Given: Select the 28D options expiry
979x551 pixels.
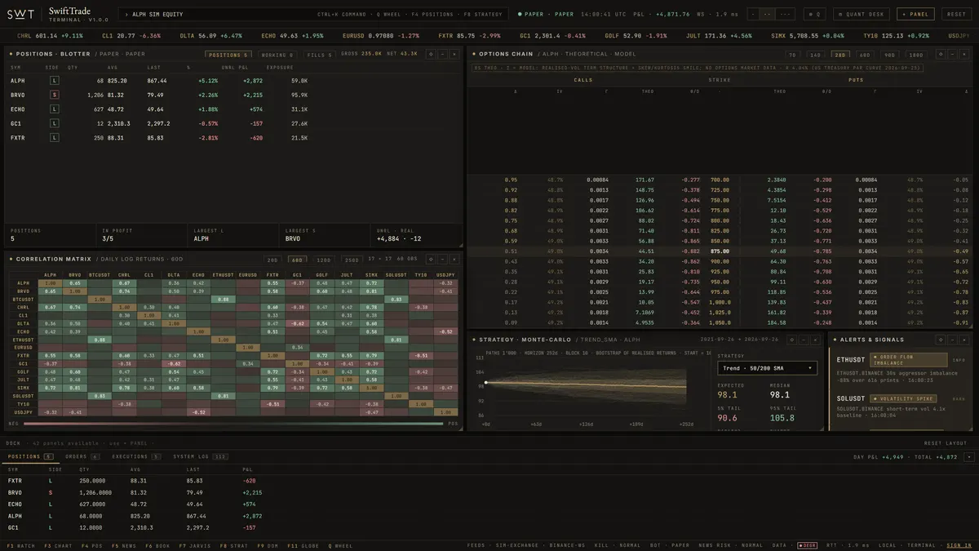Looking at the screenshot, I should pos(840,54).
